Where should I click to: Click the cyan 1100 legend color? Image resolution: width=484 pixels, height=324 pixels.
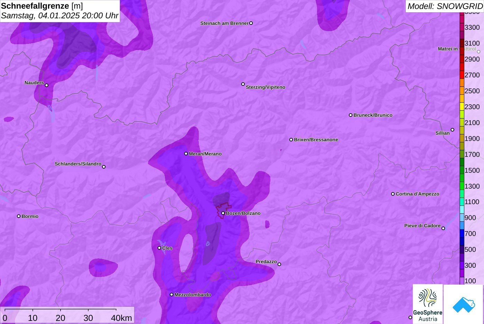coord(462,202)
